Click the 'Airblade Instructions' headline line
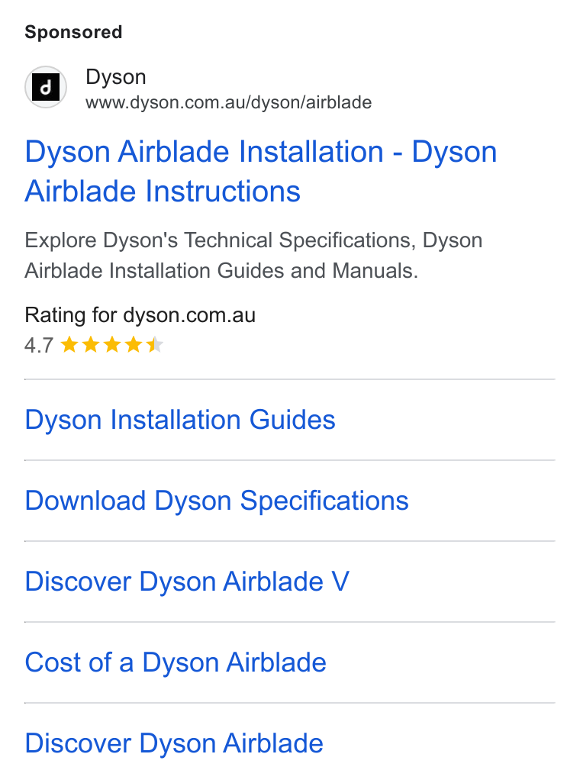 pyautogui.click(x=163, y=192)
